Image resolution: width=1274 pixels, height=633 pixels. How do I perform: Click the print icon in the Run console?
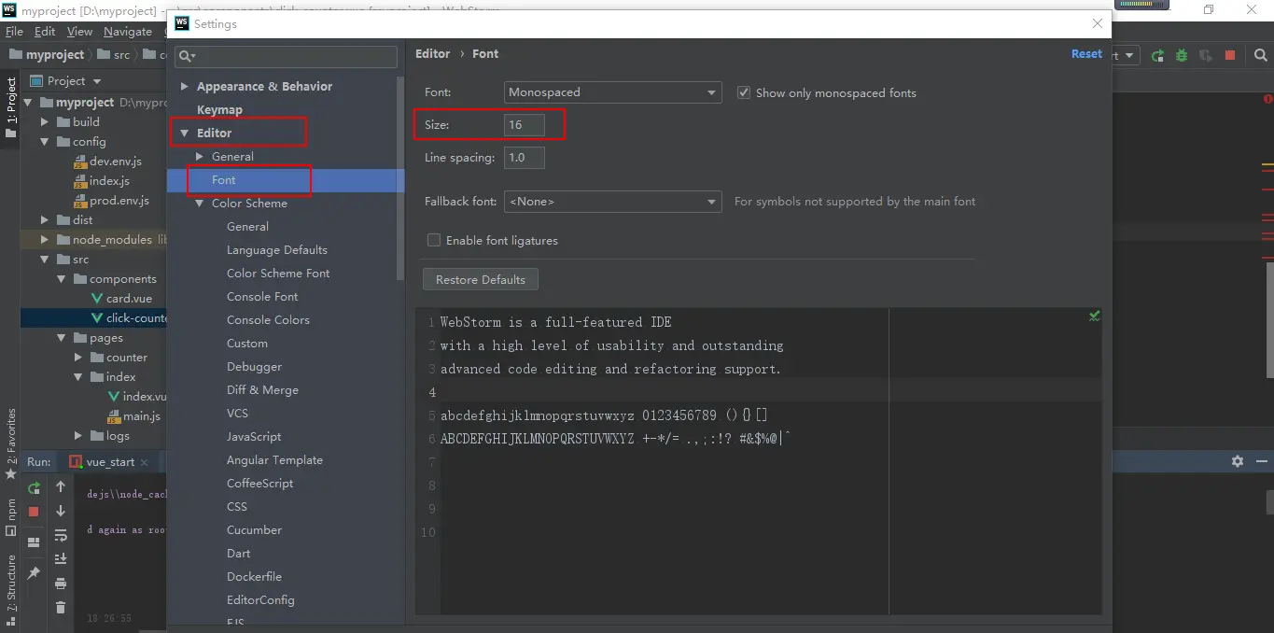(x=61, y=584)
